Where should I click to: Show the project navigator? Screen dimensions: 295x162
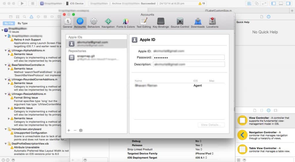[x=11, y=17]
